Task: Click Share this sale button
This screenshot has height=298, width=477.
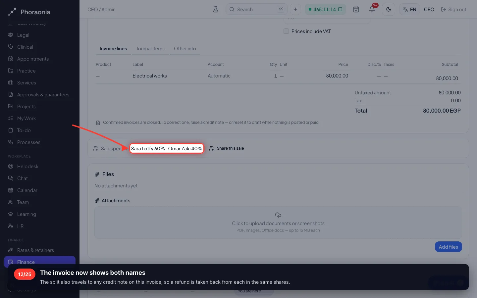Action: click(227, 148)
